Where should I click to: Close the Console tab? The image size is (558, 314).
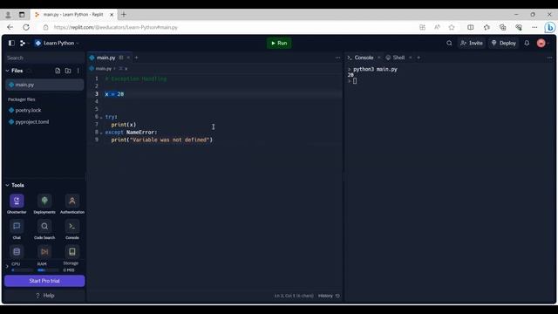pyautogui.click(x=379, y=58)
